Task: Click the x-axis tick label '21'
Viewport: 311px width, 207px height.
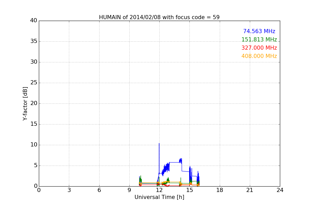Action: [x=250, y=190]
